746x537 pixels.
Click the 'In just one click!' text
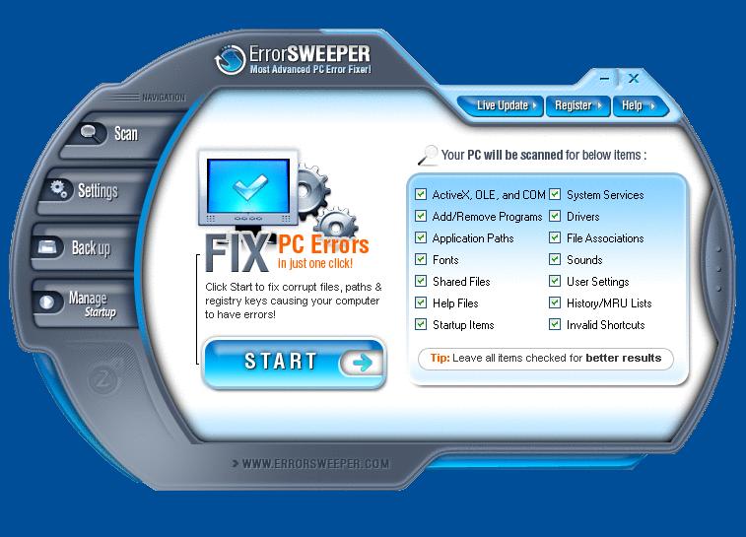(x=315, y=263)
